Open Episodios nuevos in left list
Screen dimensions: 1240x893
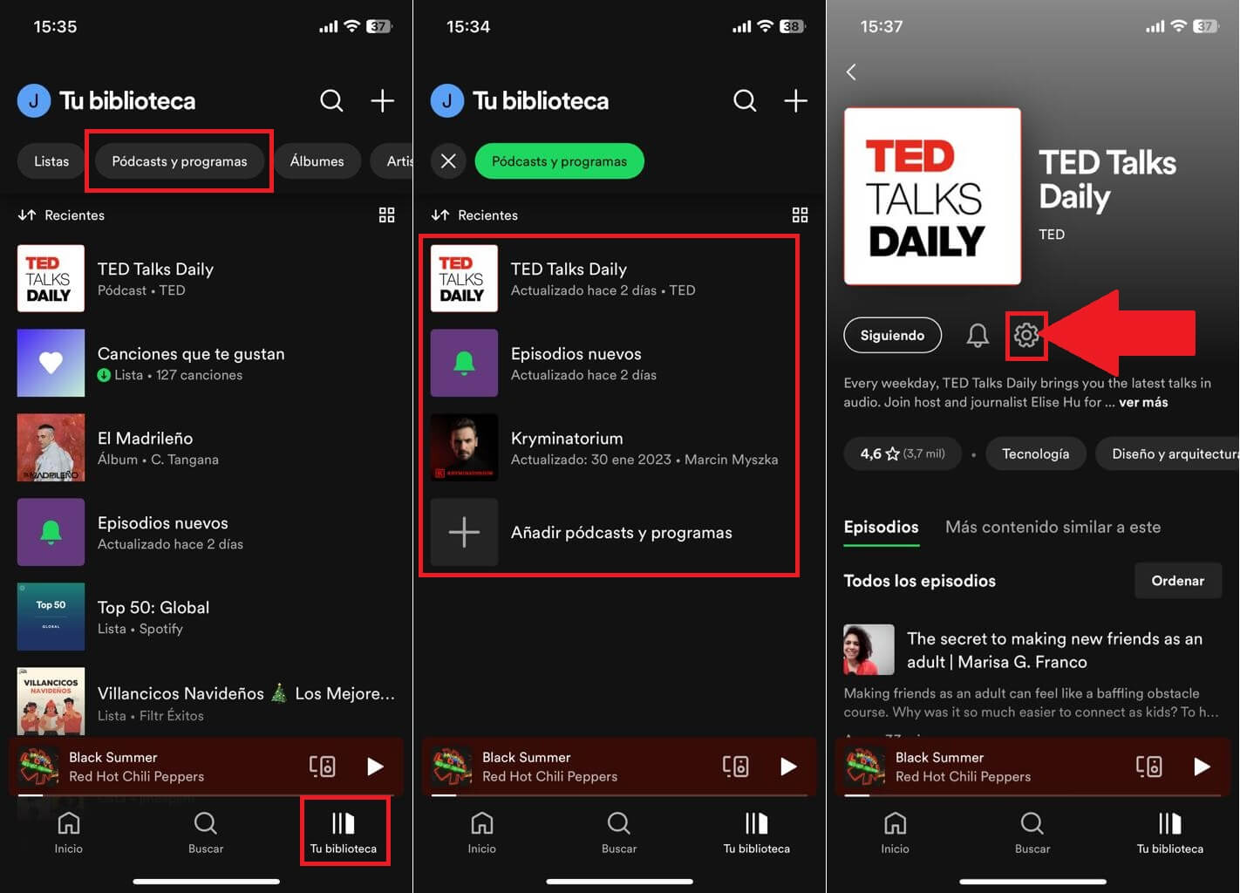point(207,532)
